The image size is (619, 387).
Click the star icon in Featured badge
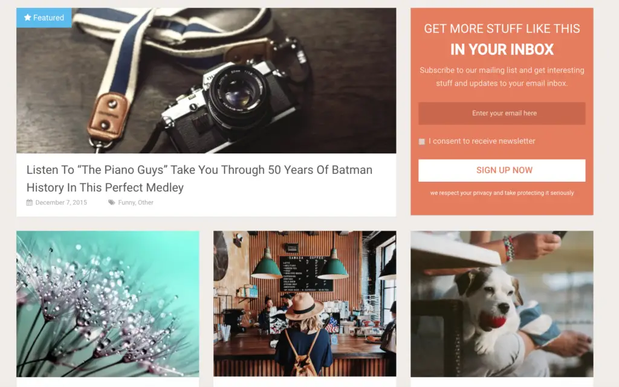click(28, 18)
